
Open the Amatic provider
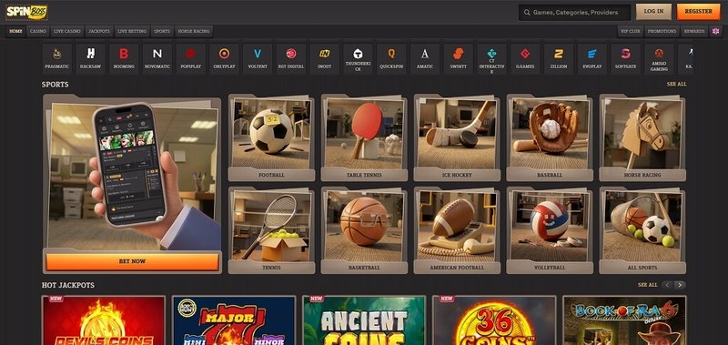425,58
